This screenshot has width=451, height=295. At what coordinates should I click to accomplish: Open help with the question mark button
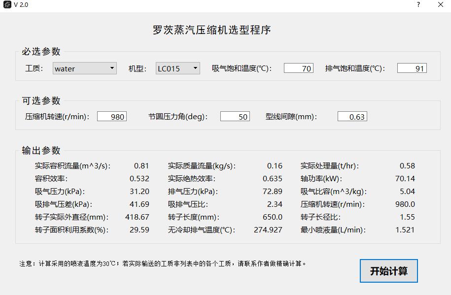418,5
